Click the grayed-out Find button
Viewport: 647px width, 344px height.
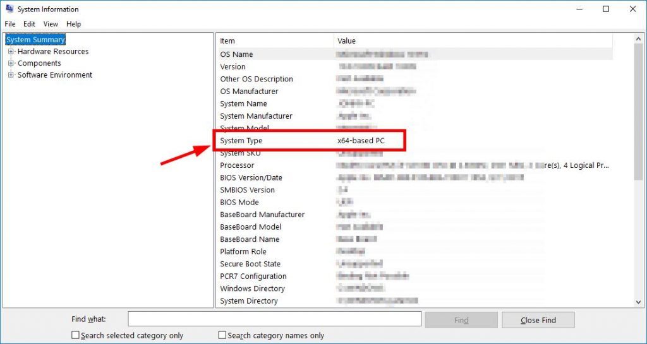pyautogui.click(x=461, y=320)
